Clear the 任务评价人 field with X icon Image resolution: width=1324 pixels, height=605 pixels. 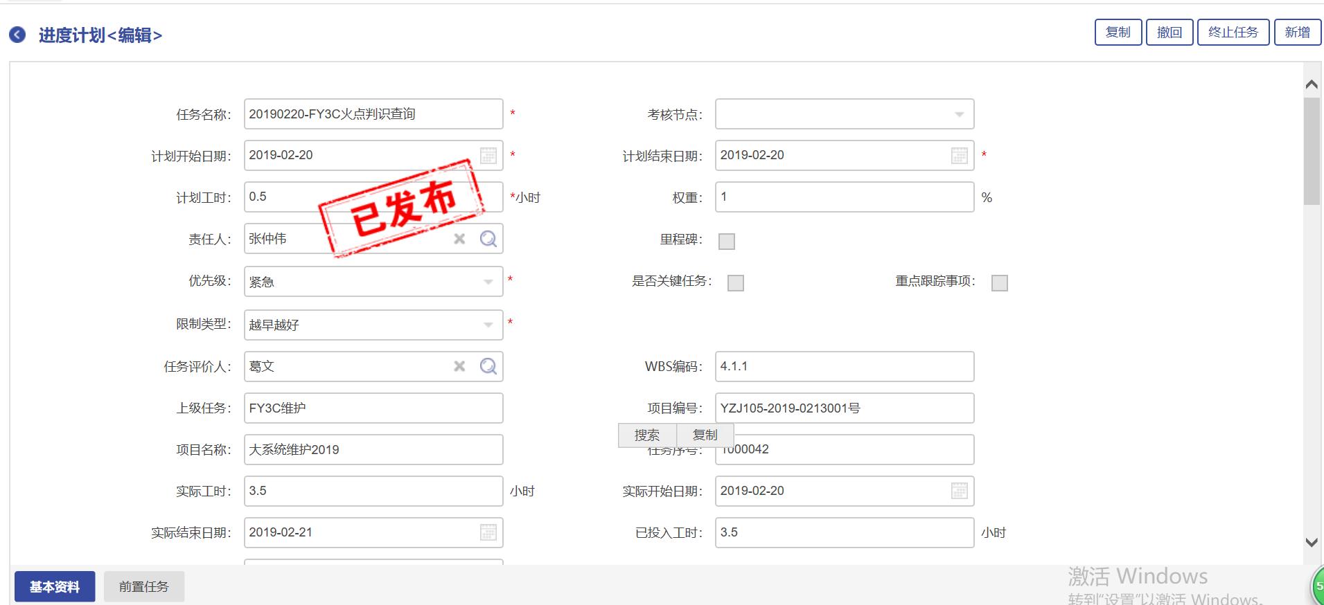[459, 366]
